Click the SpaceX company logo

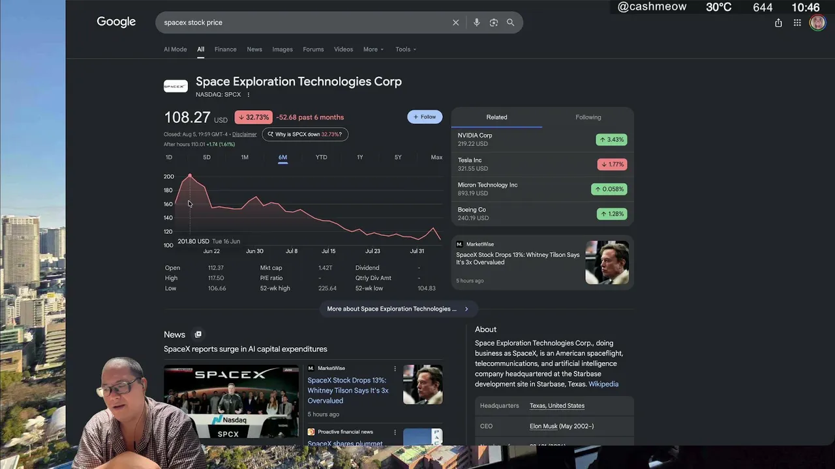pyautogui.click(x=175, y=86)
